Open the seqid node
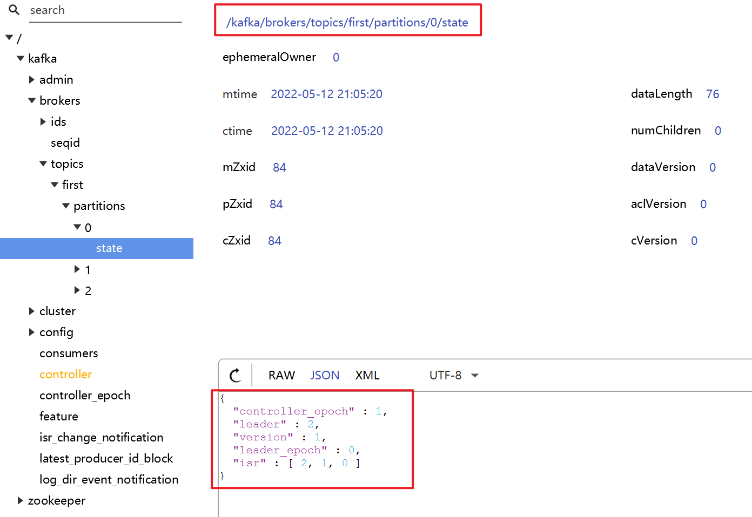 (x=65, y=142)
